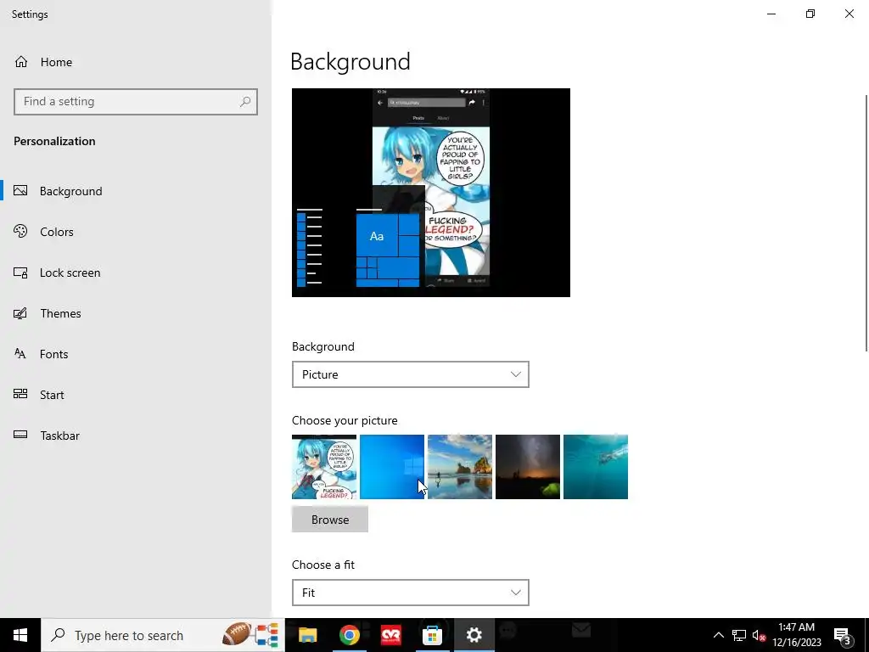The width and height of the screenshot is (869, 652).
Task: Click the muted volume tray icon
Action: coord(759,635)
